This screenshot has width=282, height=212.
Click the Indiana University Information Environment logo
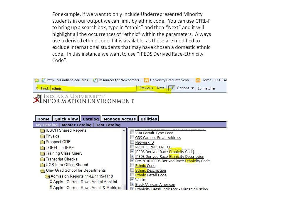pyautogui.click(x=84, y=99)
